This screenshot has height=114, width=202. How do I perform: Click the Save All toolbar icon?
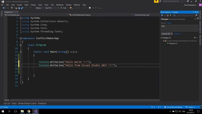click(x=22, y=8)
